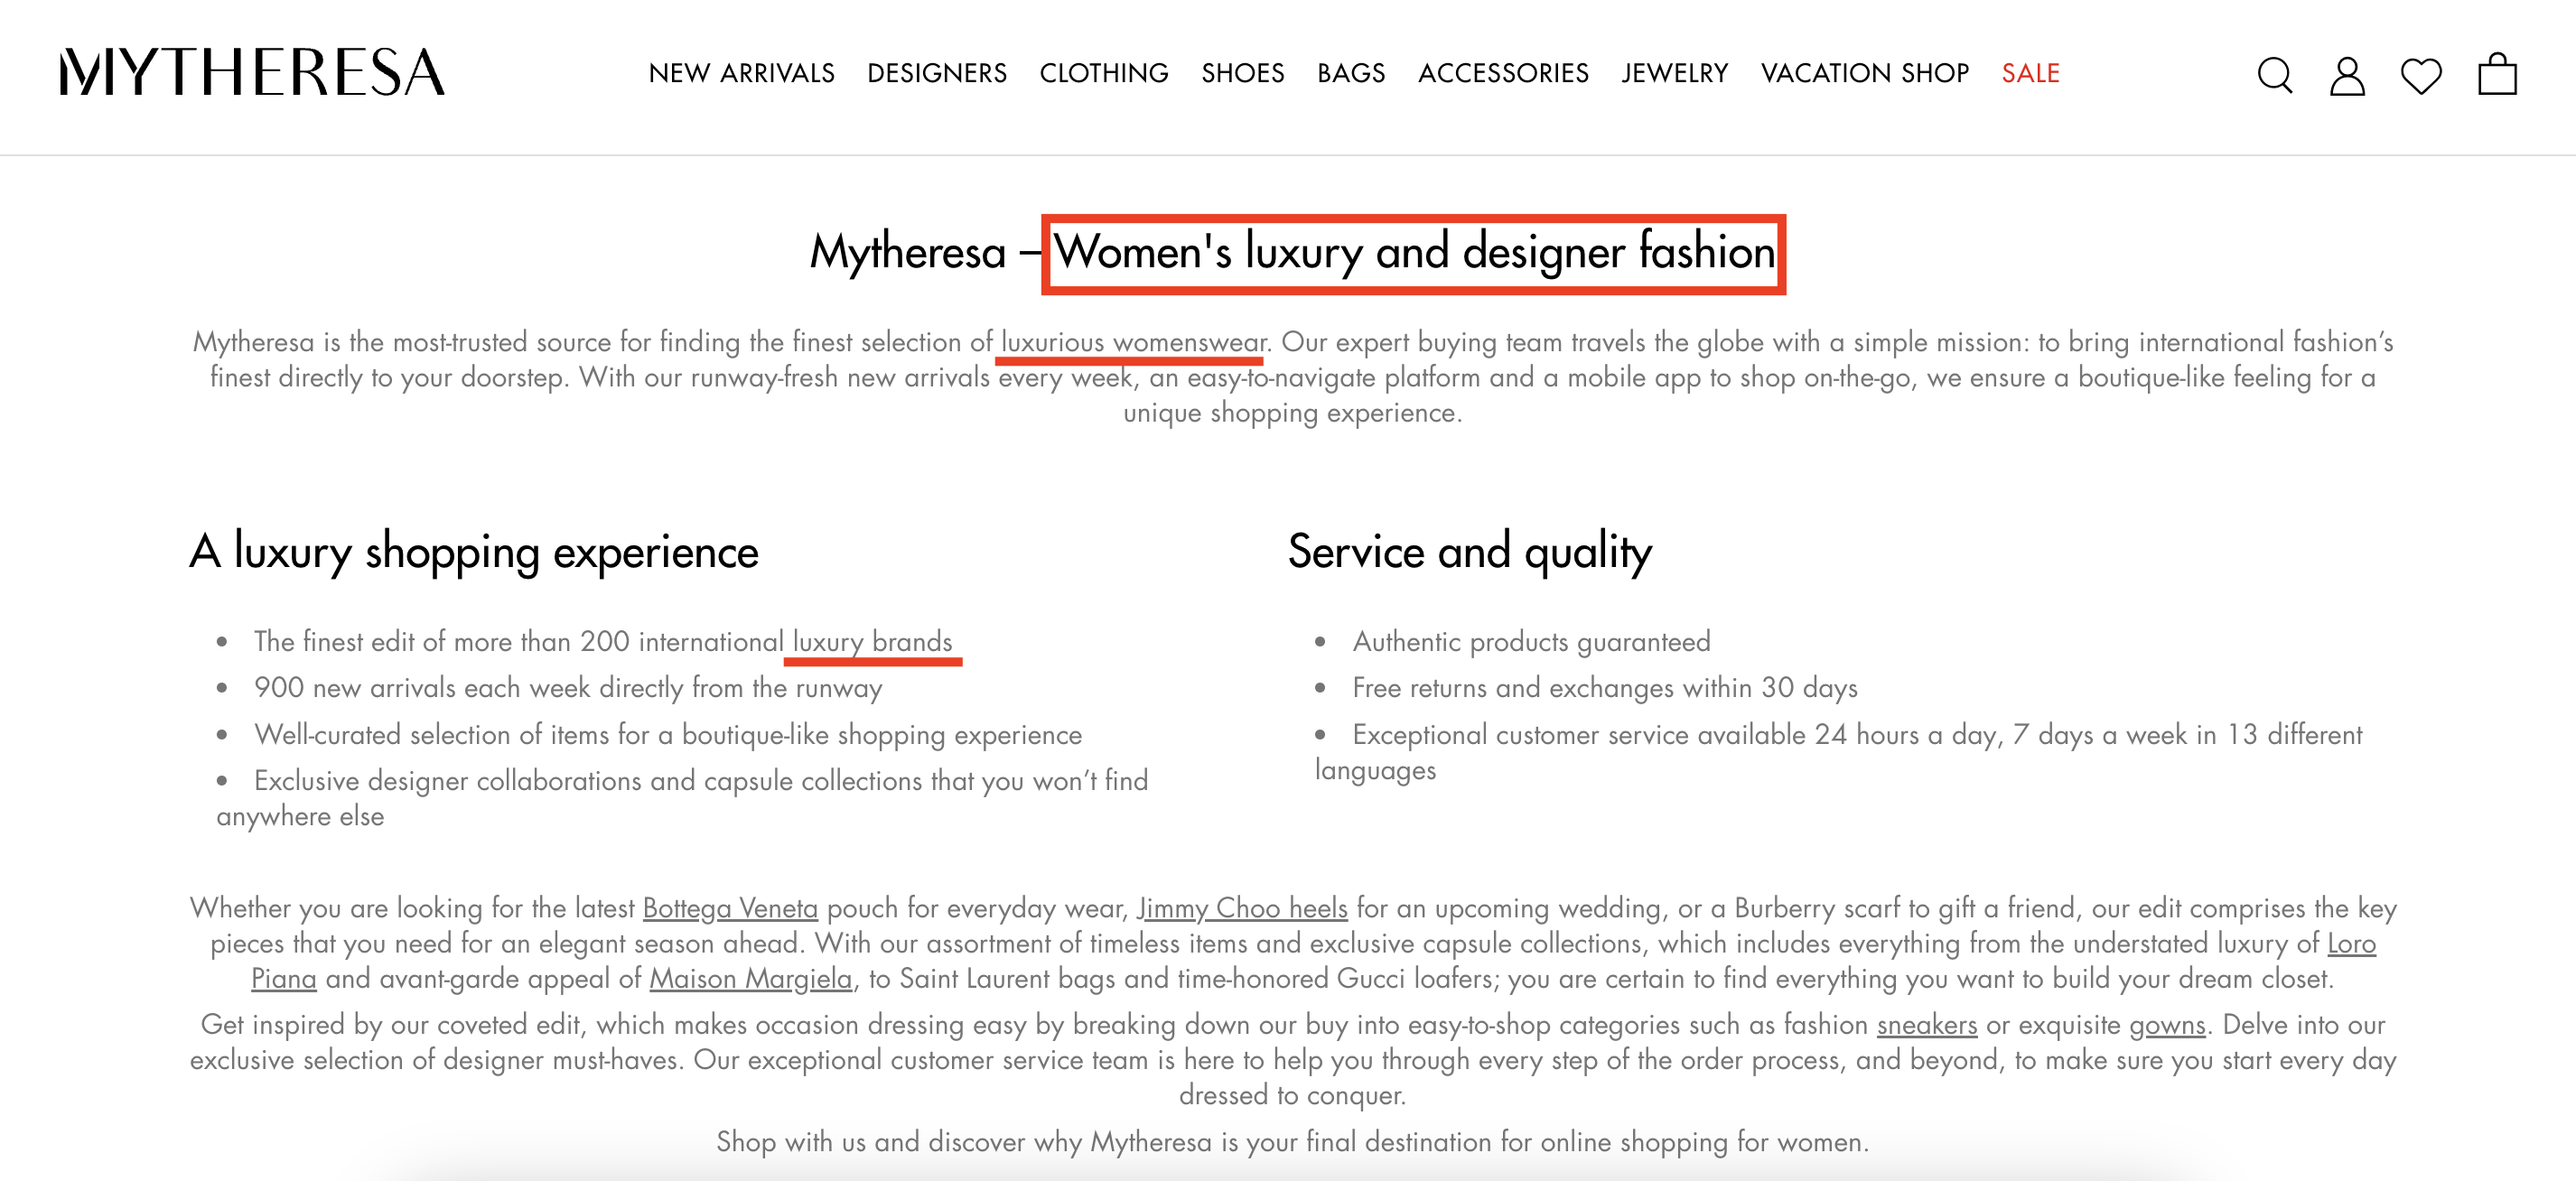The height and width of the screenshot is (1181, 2576).
Task: Open the shopping bag icon
Action: pyautogui.click(x=2497, y=74)
